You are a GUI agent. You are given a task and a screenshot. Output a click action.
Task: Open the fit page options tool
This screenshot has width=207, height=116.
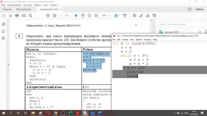click(116, 16)
